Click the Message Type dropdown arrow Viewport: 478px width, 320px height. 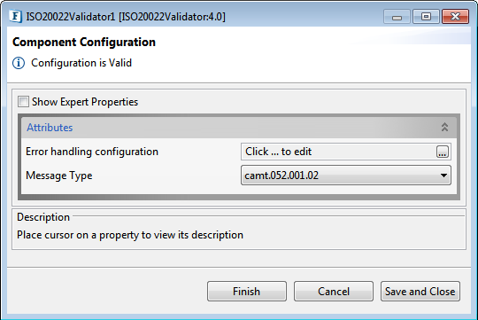[443, 176]
